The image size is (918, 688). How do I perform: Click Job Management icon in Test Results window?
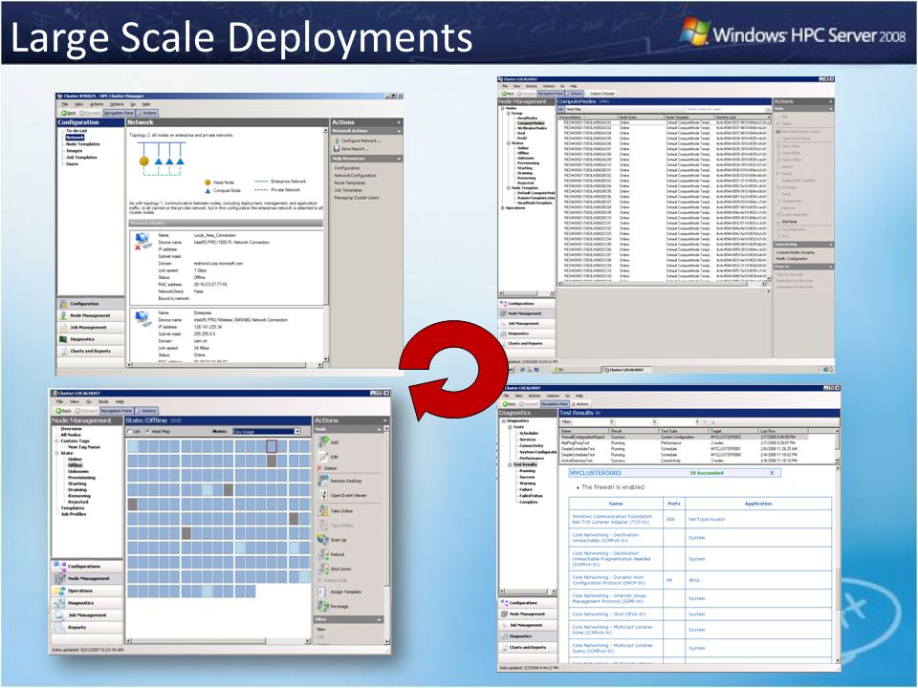coord(504,625)
